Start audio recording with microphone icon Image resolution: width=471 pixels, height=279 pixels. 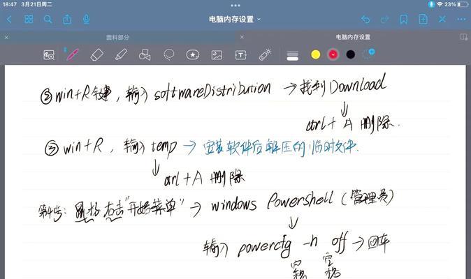[x=86, y=19]
